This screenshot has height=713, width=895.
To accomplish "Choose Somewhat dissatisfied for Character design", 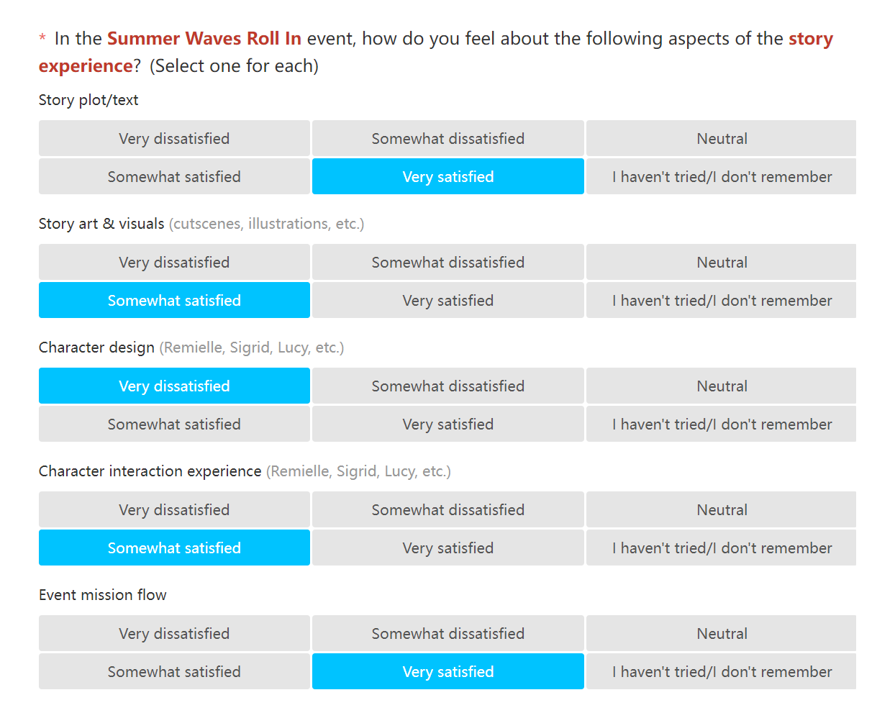I will tap(448, 386).
